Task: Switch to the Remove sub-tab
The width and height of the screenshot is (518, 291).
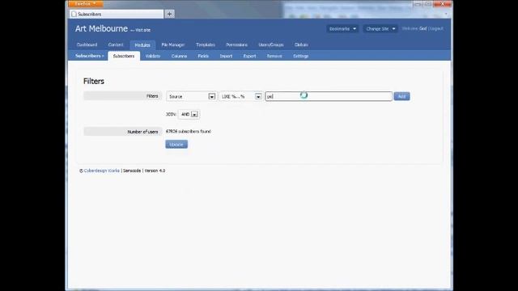Action: coord(274,56)
